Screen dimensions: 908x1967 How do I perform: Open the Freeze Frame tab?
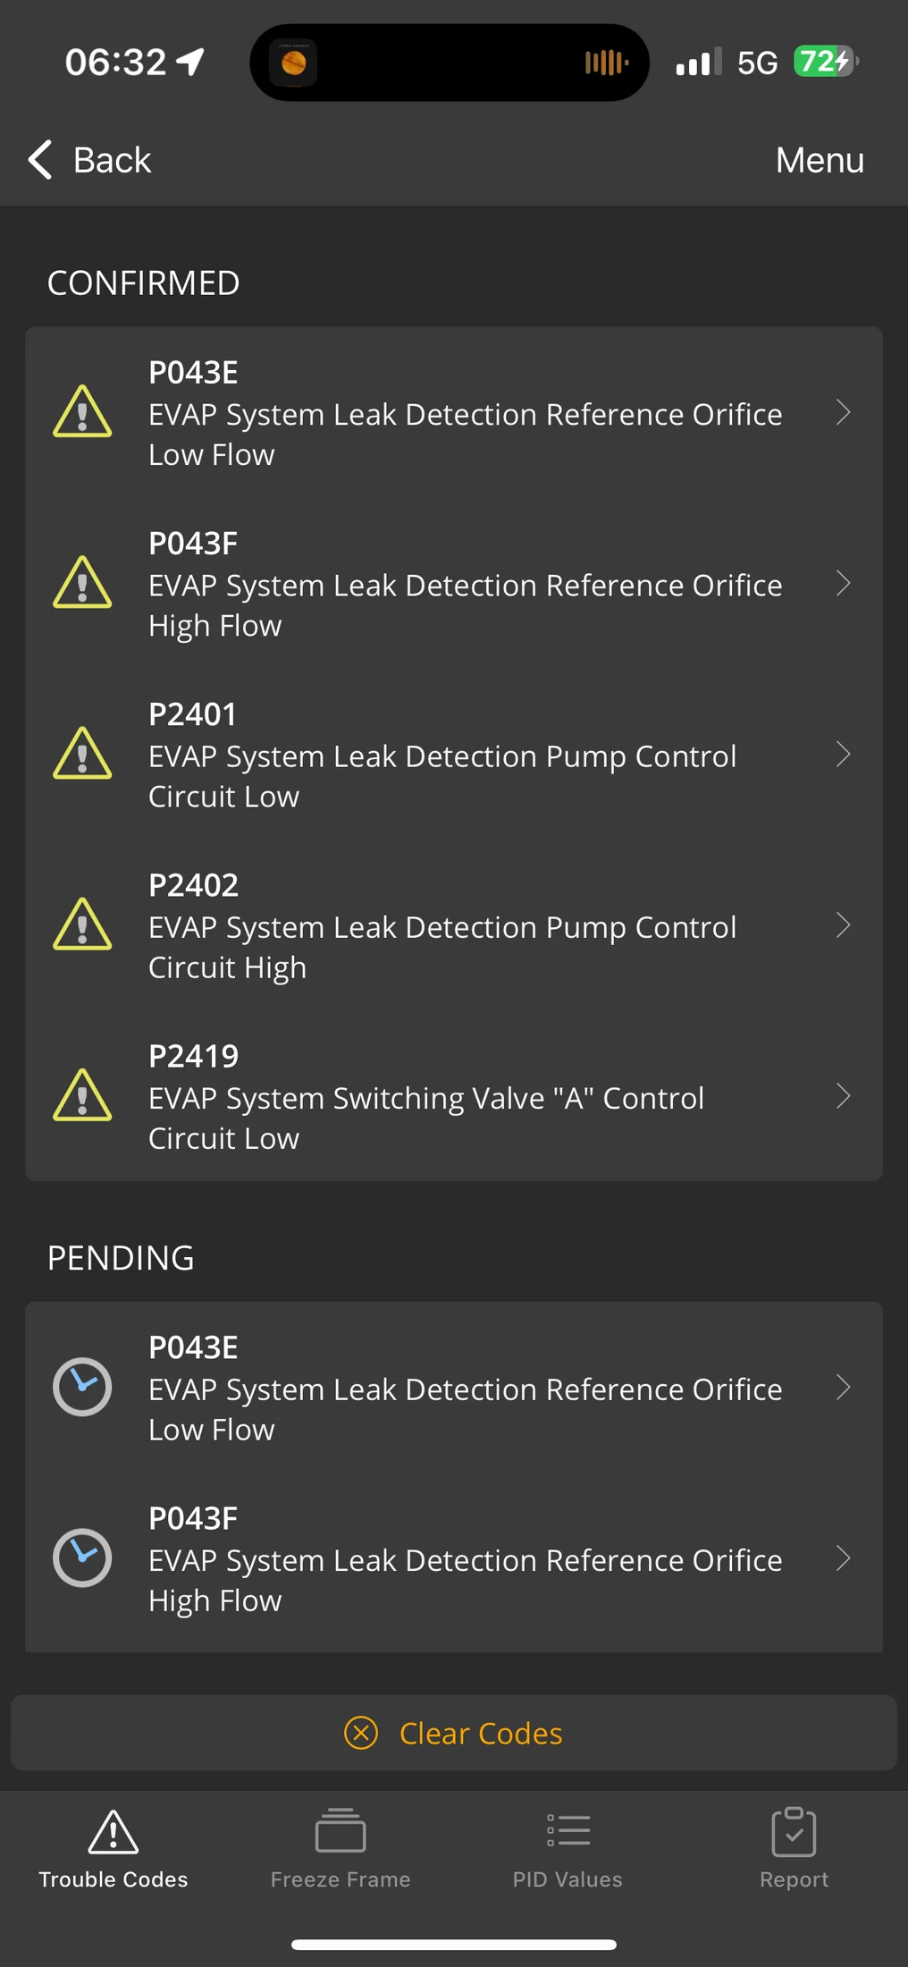coord(340,1848)
